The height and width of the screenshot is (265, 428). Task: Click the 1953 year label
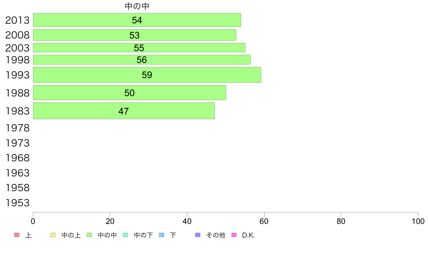17,203
